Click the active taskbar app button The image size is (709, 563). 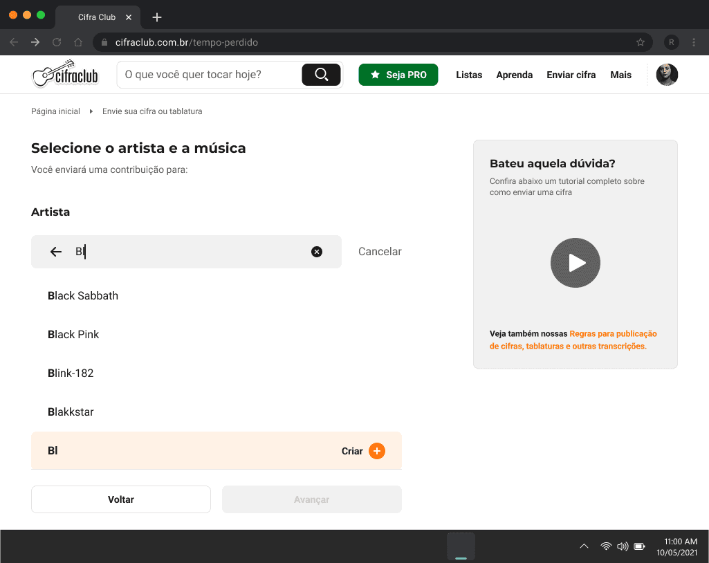coord(461,546)
